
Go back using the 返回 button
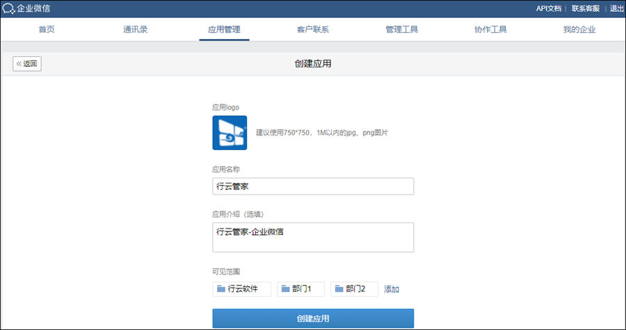point(27,64)
